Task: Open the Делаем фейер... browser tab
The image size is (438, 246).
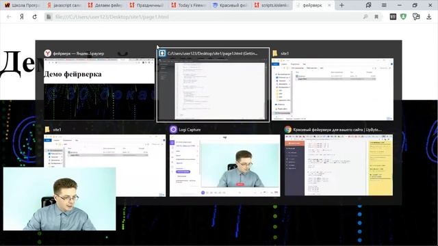Action: (x=105, y=5)
